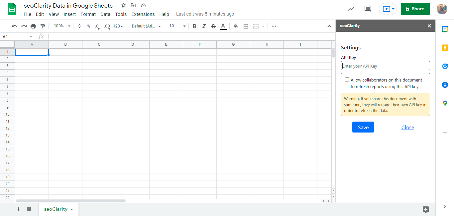Show more toolbar options

274,26
